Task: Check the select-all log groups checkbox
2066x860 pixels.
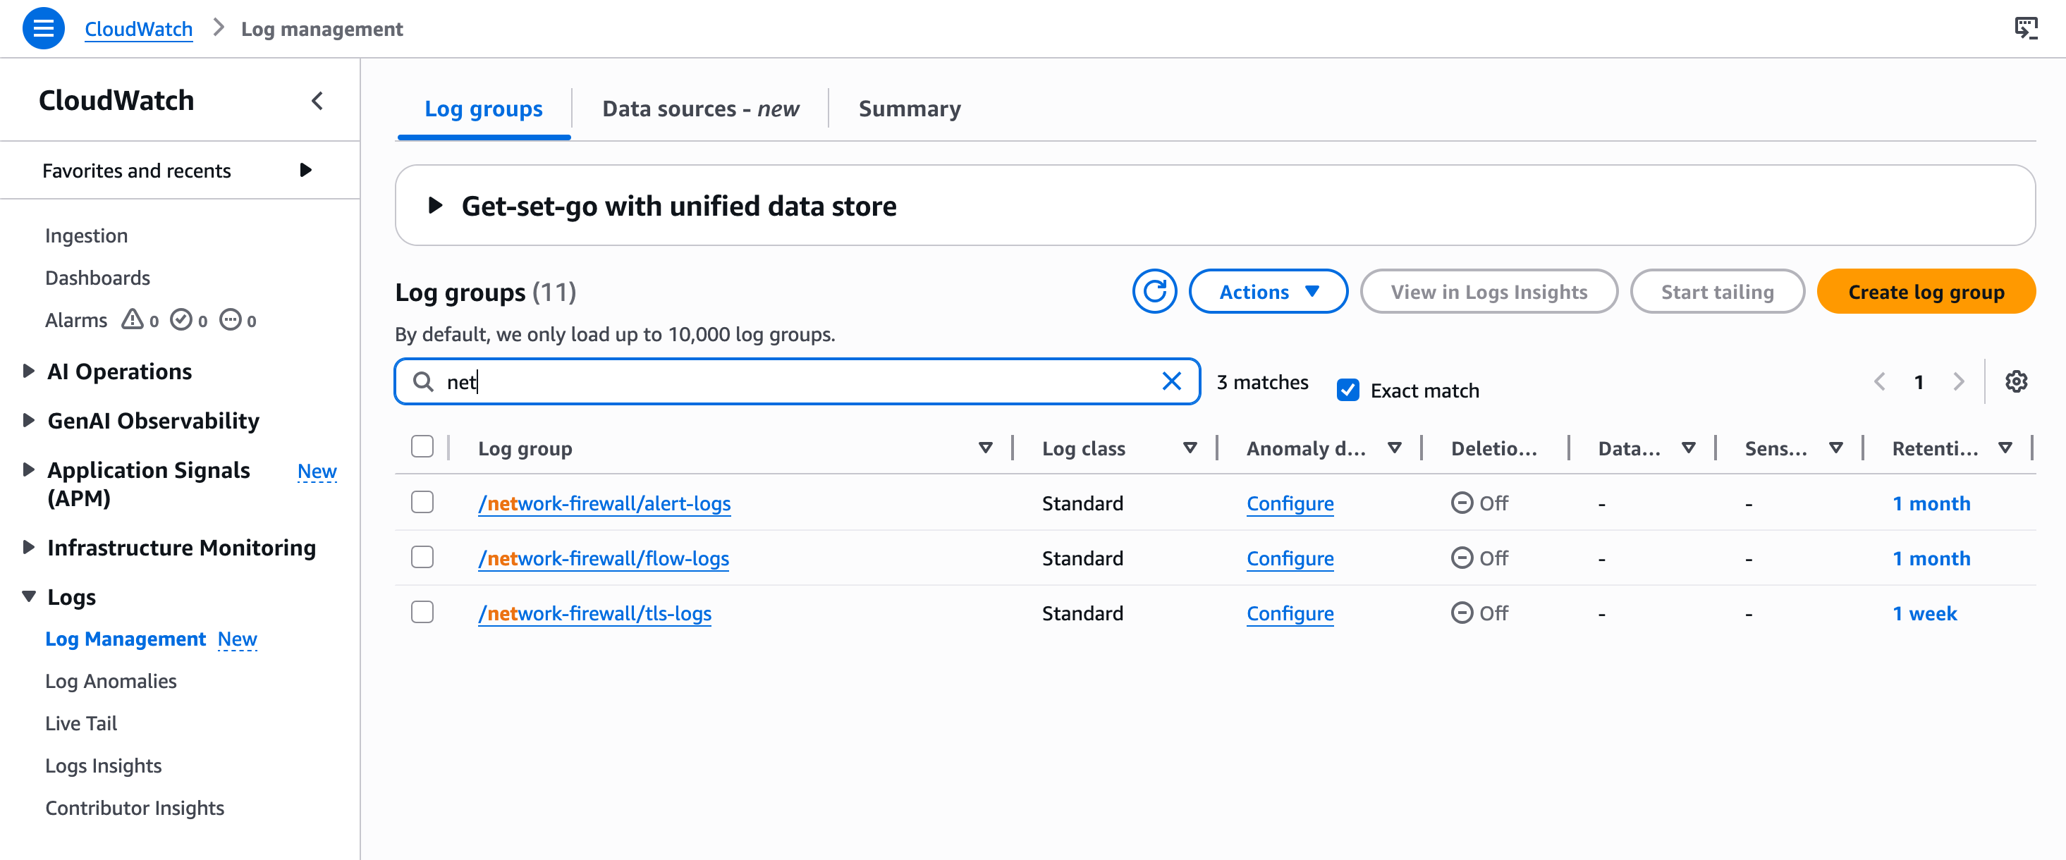Action: tap(422, 447)
